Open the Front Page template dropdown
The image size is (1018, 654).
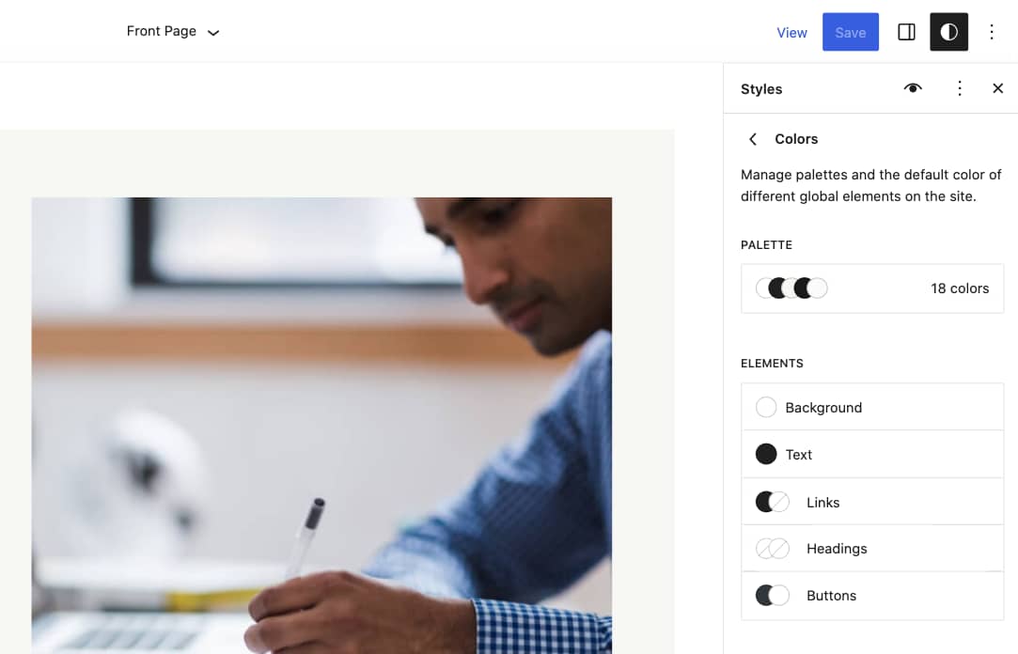(x=173, y=31)
